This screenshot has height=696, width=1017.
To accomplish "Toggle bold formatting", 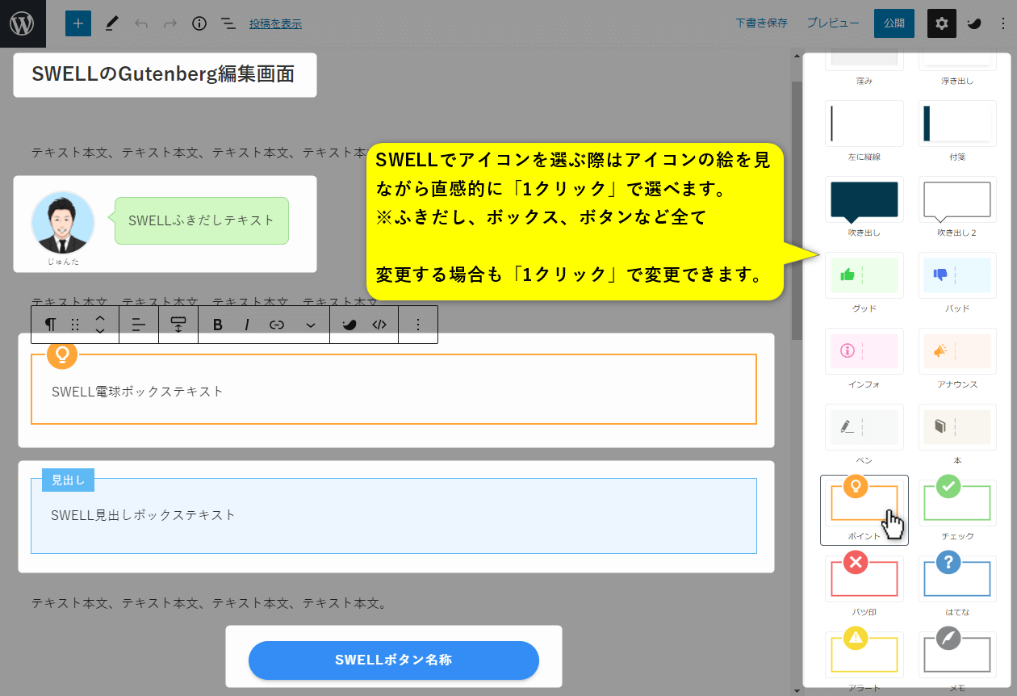I will pyautogui.click(x=217, y=325).
